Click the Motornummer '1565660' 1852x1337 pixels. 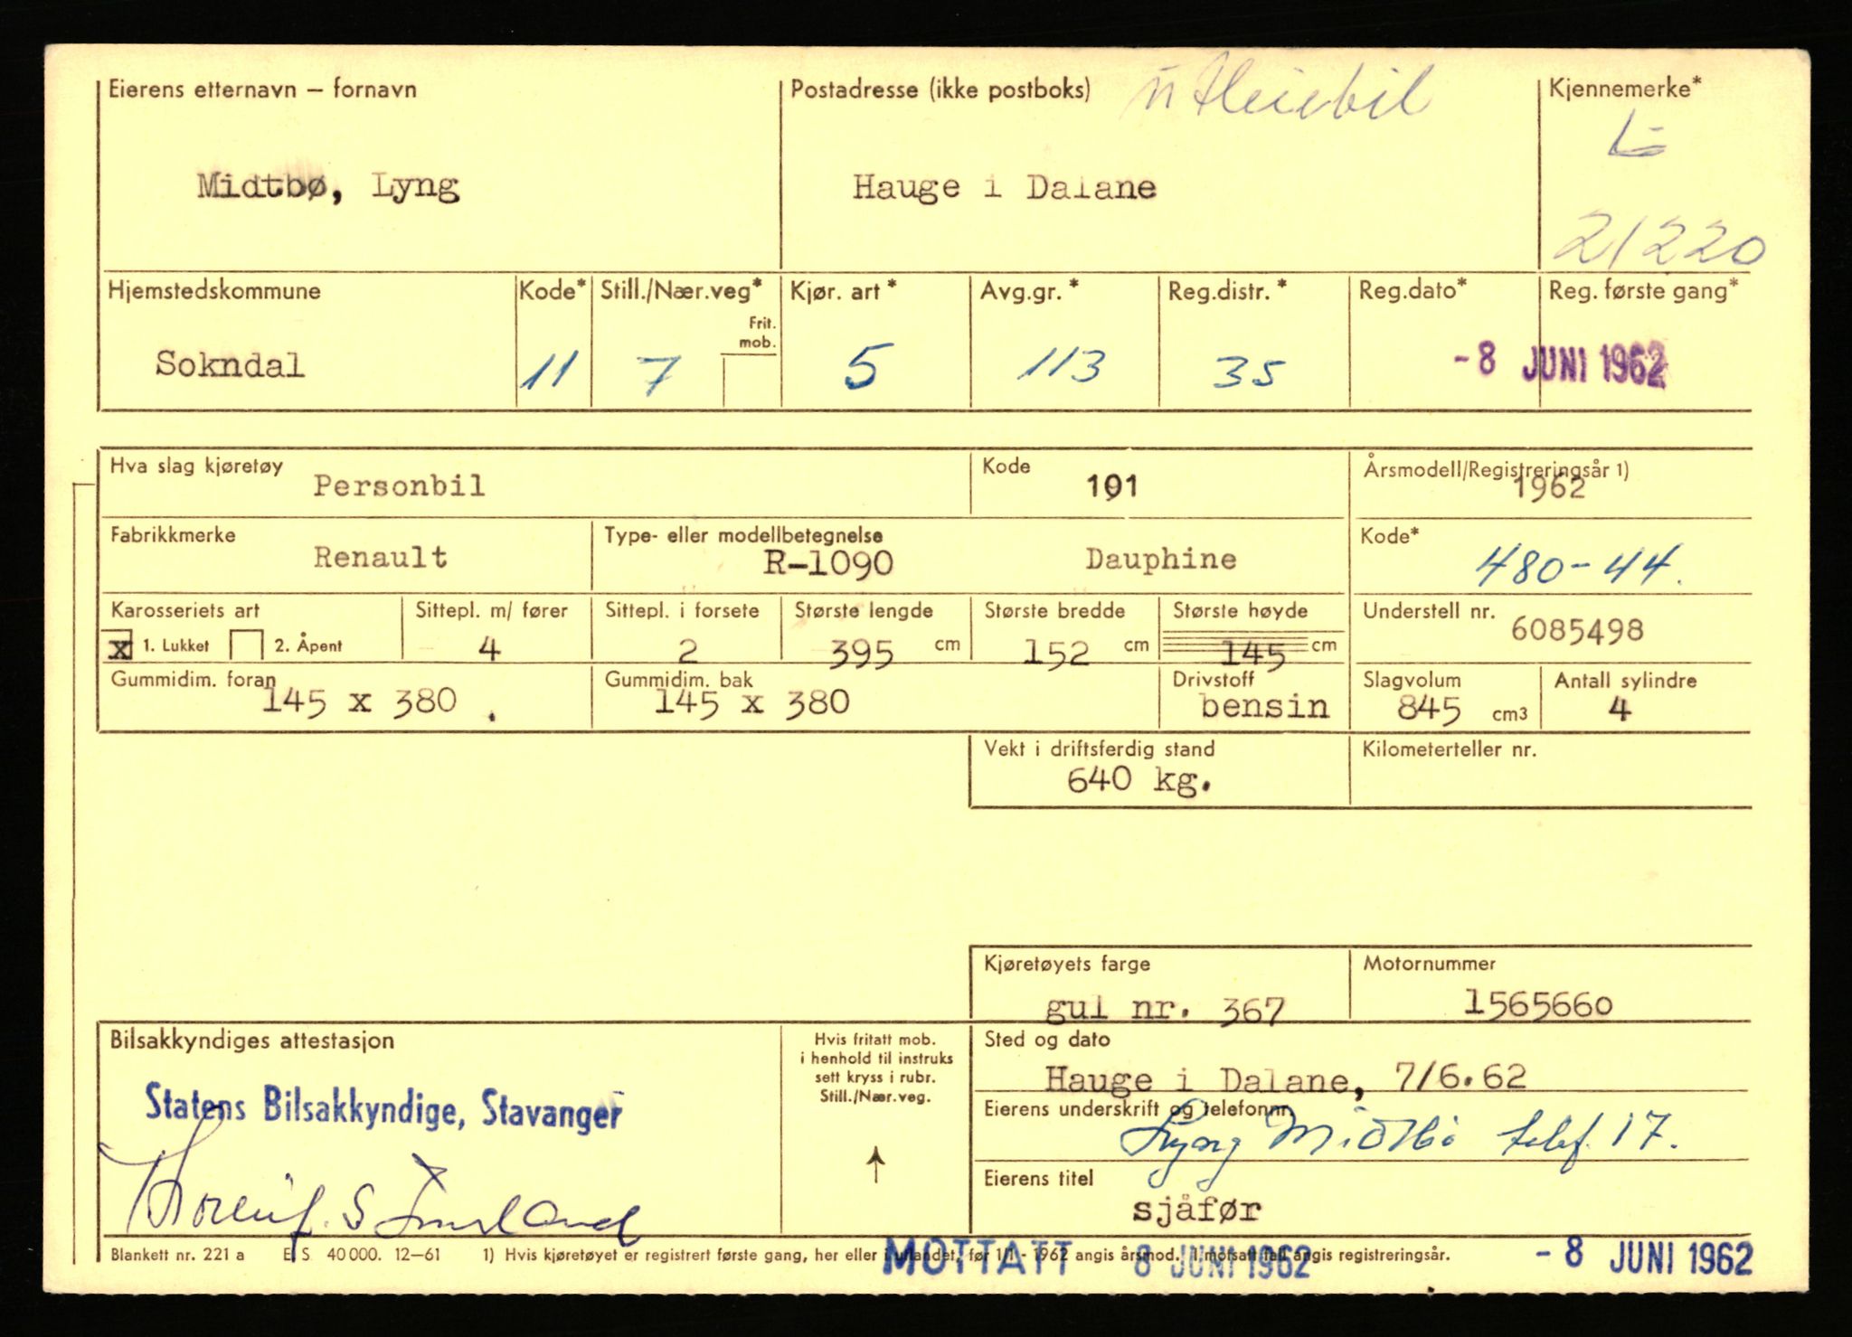click(x=1538, y=1003)
